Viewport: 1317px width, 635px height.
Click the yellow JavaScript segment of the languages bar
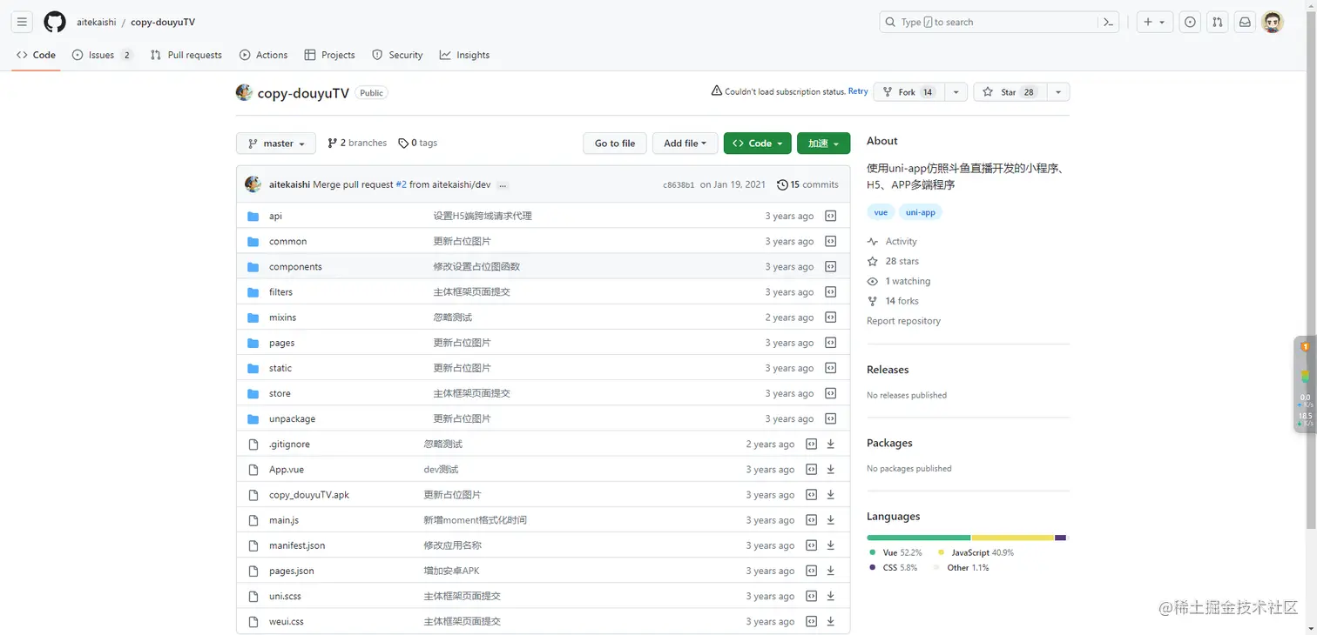pyautogui.click(x=1013, y=538)
